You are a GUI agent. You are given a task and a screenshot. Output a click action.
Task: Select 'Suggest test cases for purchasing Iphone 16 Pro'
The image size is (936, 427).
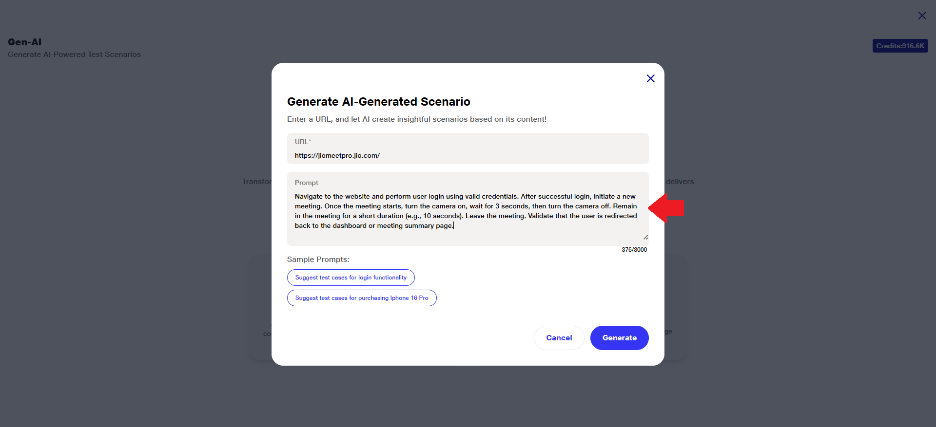[361, 298]
